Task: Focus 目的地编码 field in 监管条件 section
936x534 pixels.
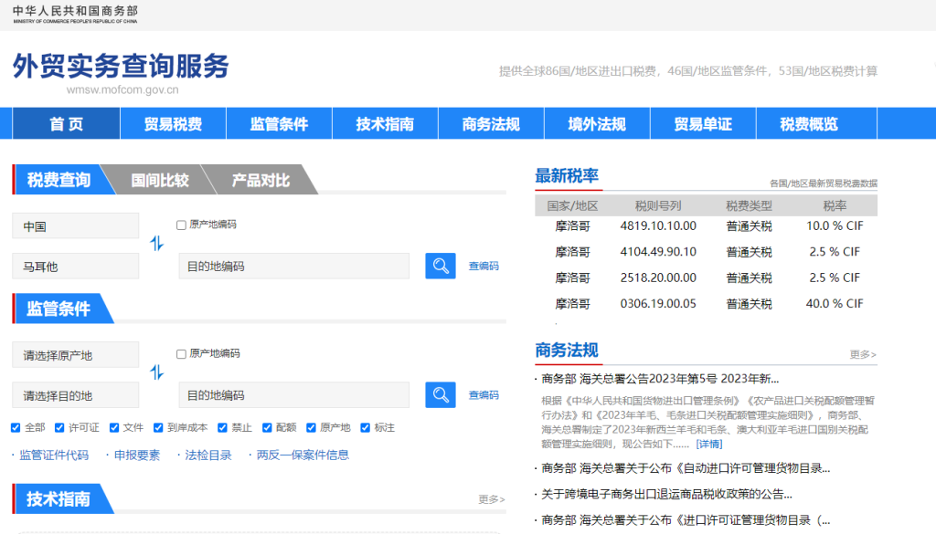Action: coord(293,394)
